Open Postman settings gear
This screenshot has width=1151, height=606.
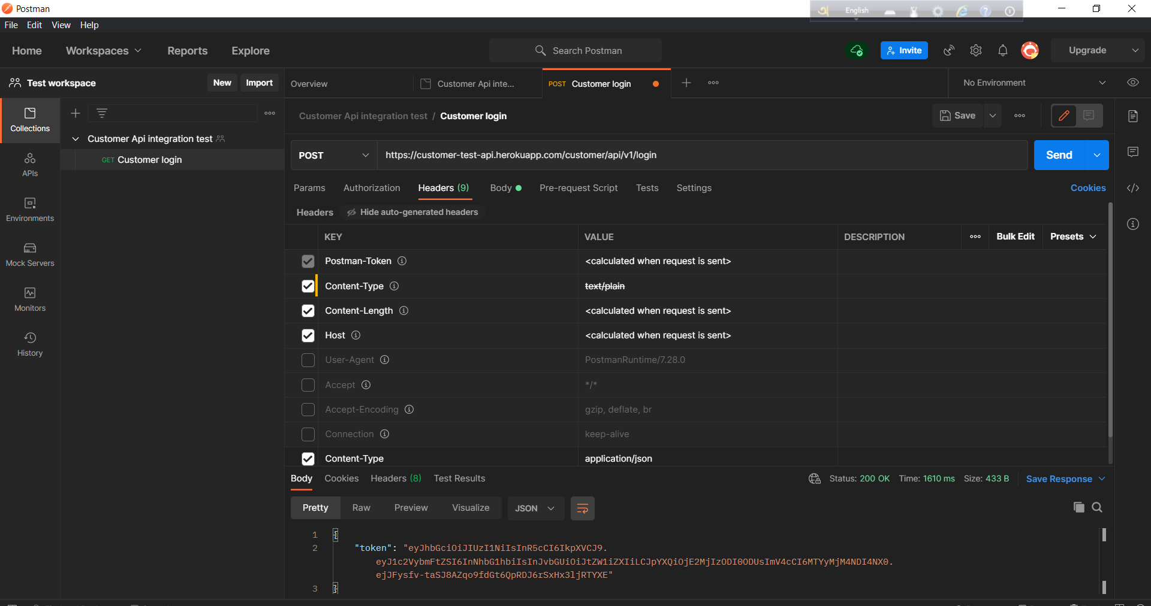(975, 50)
